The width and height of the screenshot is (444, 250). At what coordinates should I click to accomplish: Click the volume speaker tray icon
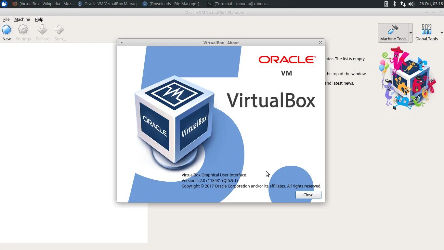(x=411, y=4)
